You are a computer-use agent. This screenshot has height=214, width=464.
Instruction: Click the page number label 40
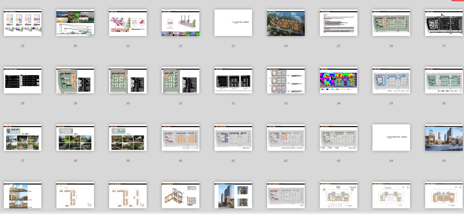click(181, 161)
